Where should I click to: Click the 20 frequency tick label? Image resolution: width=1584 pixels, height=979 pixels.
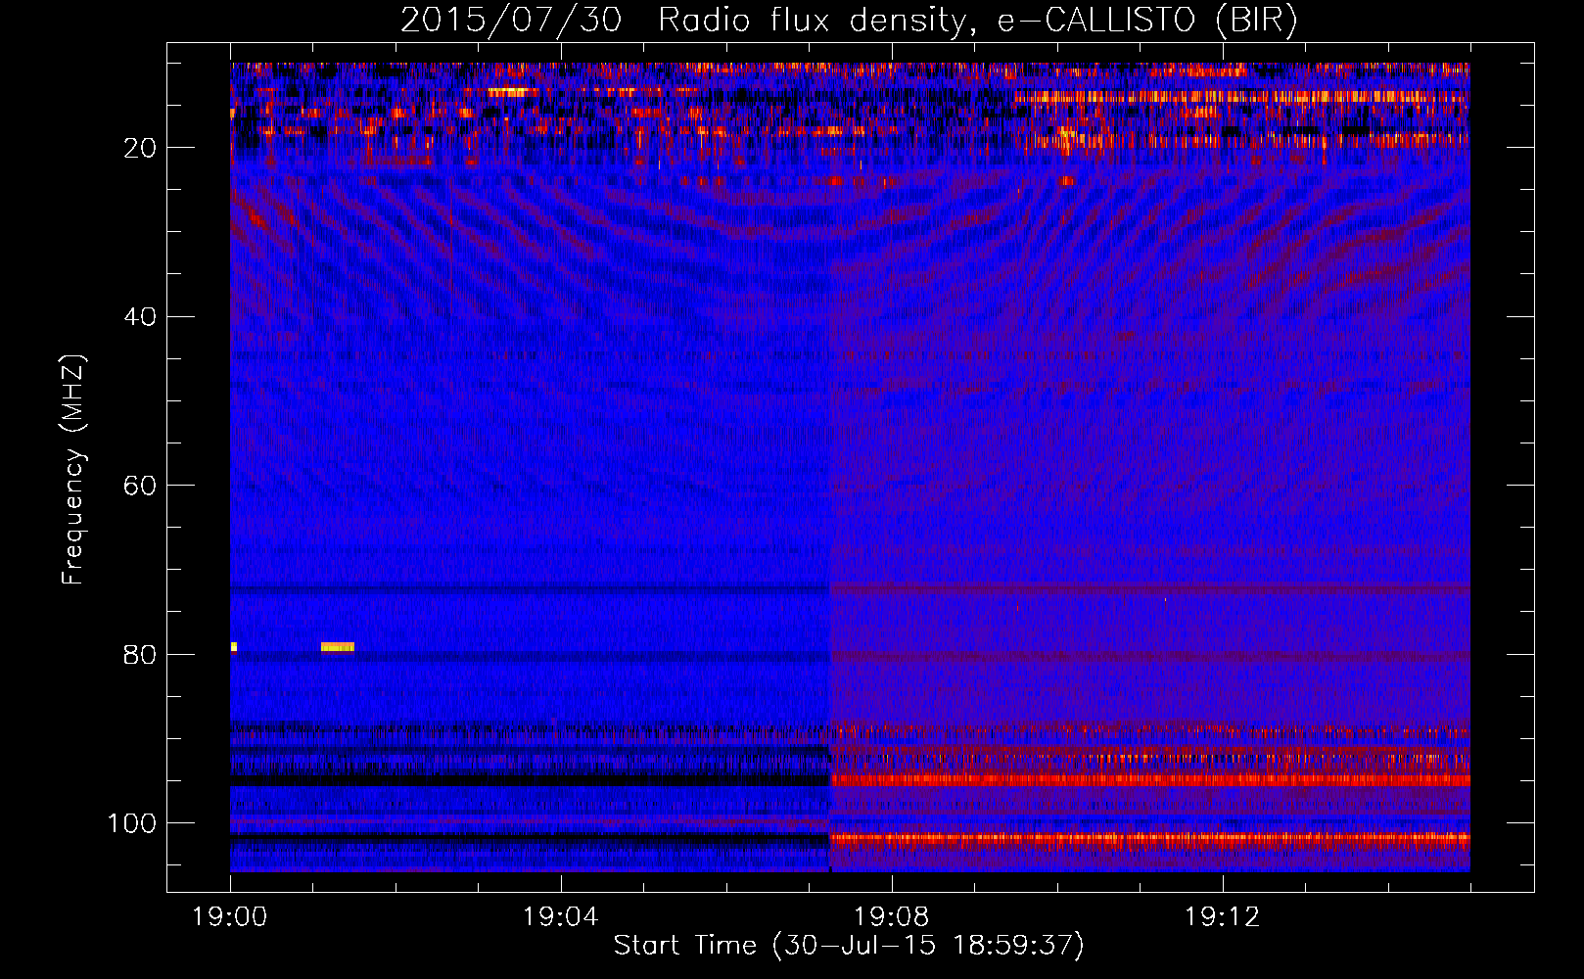coord(141,148)
